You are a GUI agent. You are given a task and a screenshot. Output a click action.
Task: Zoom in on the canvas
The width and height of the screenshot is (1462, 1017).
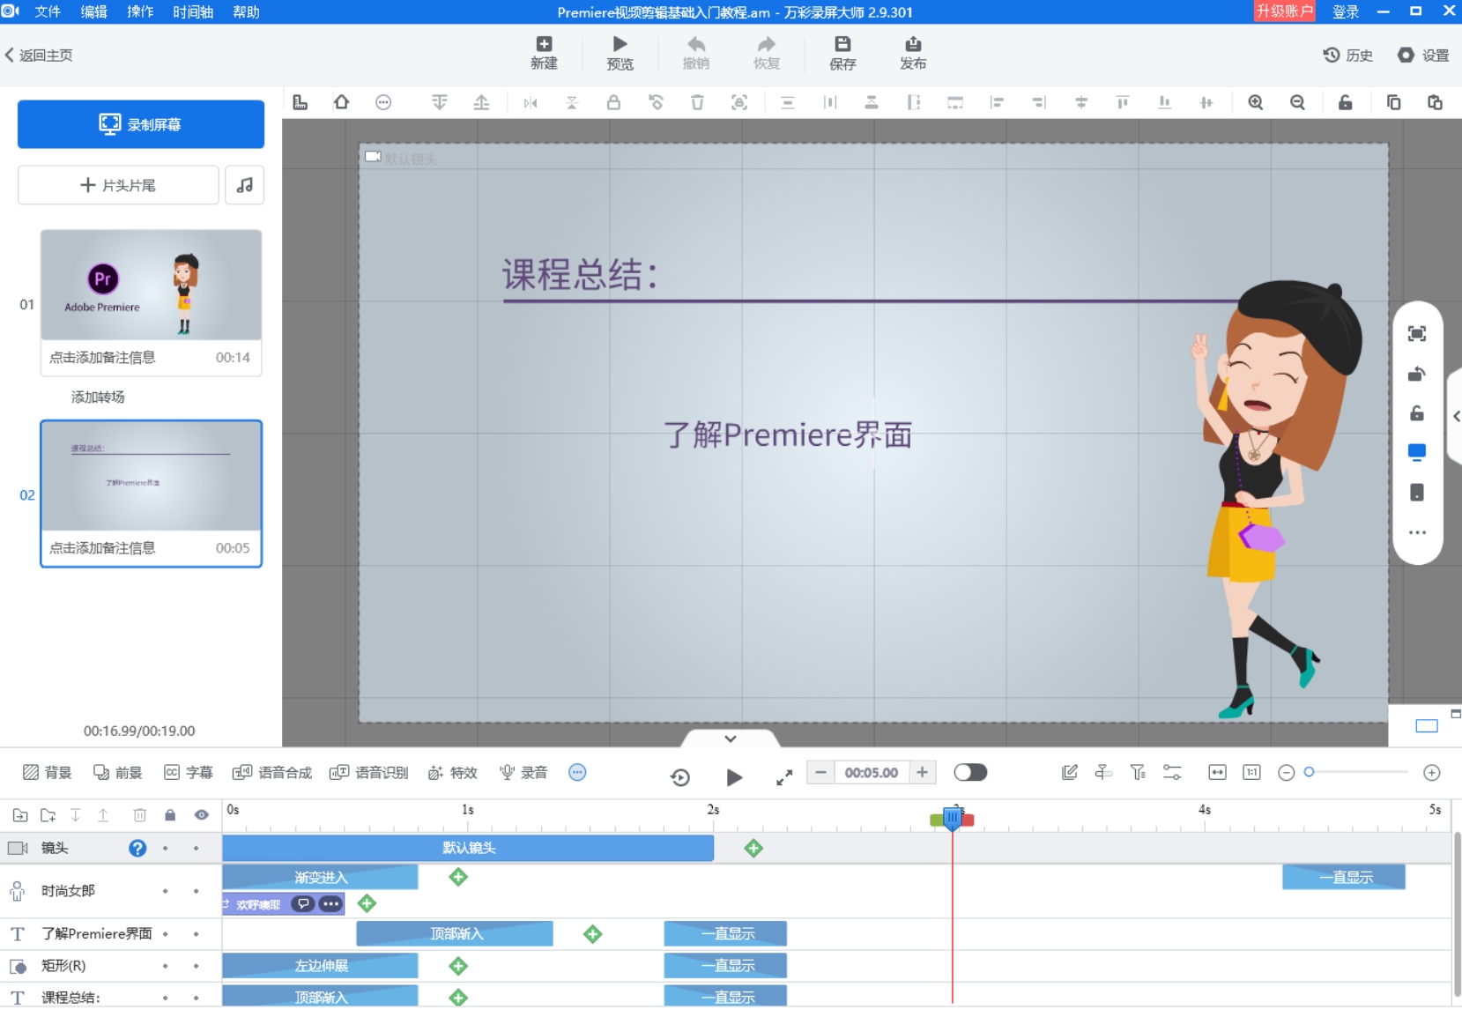(1256, 102)
